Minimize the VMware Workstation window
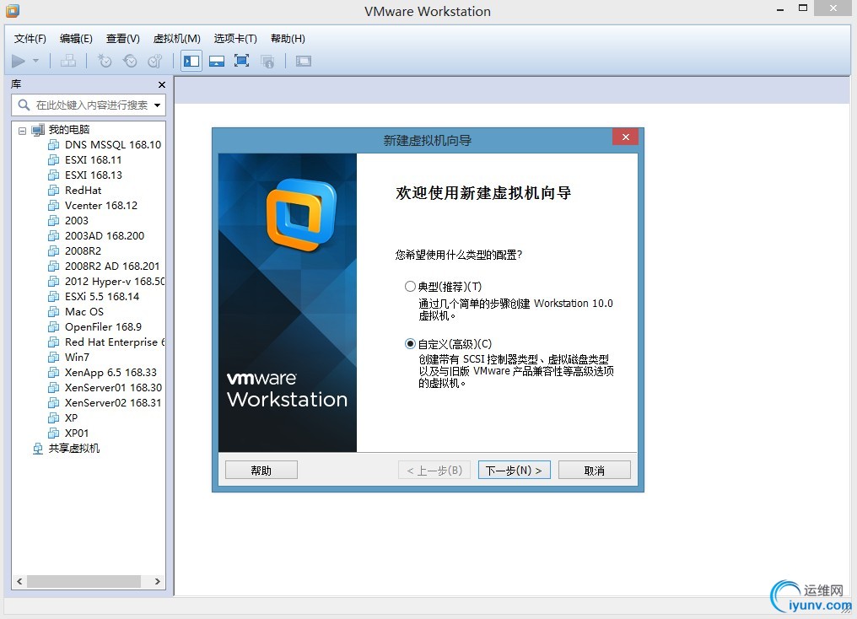This screenshot has width=857, height=619. pos(780,9)
